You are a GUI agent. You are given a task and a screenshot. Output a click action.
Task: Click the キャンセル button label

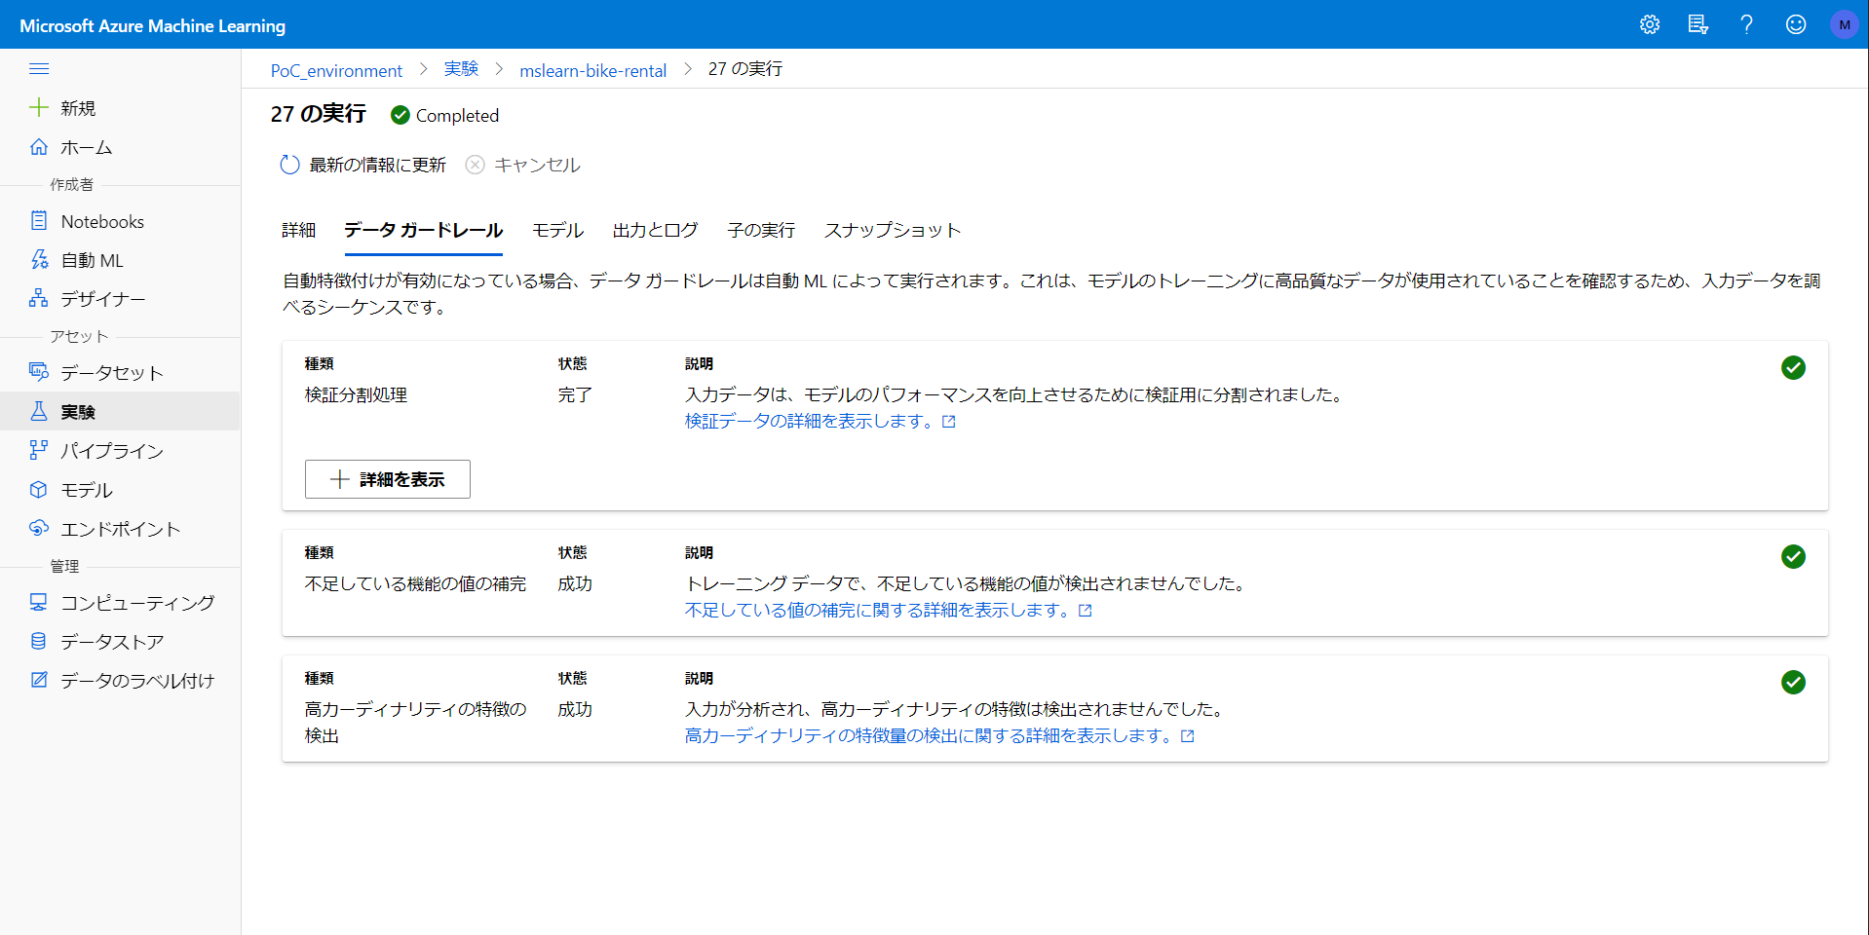(x=537, y=165)
